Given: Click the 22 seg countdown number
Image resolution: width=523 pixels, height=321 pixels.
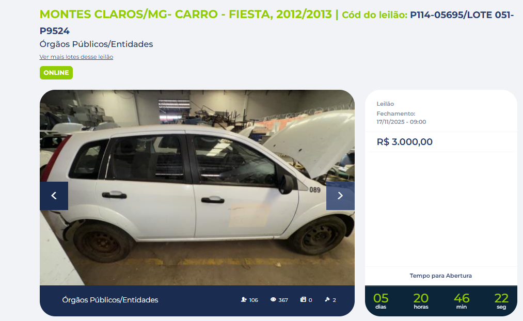Looking at the screenshot, I should [501, 298].
